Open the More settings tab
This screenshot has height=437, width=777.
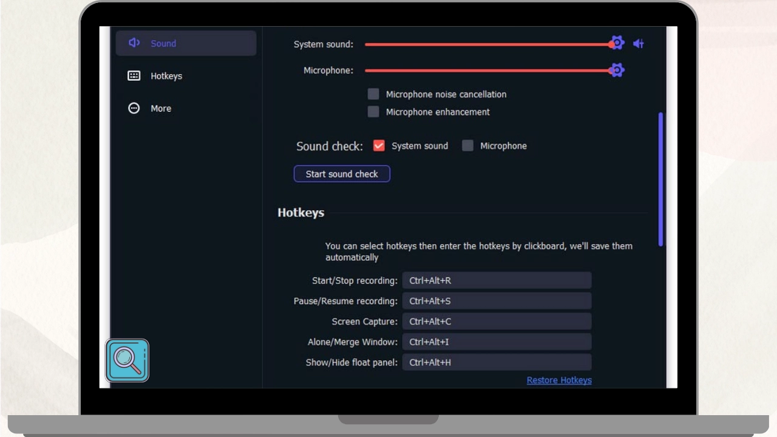pos(161,108)
